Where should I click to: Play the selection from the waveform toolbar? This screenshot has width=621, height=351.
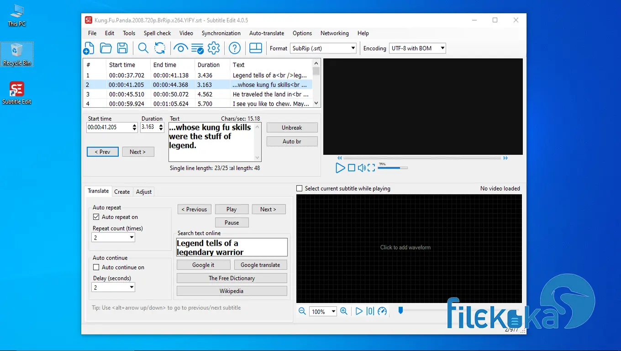[359, 311]
